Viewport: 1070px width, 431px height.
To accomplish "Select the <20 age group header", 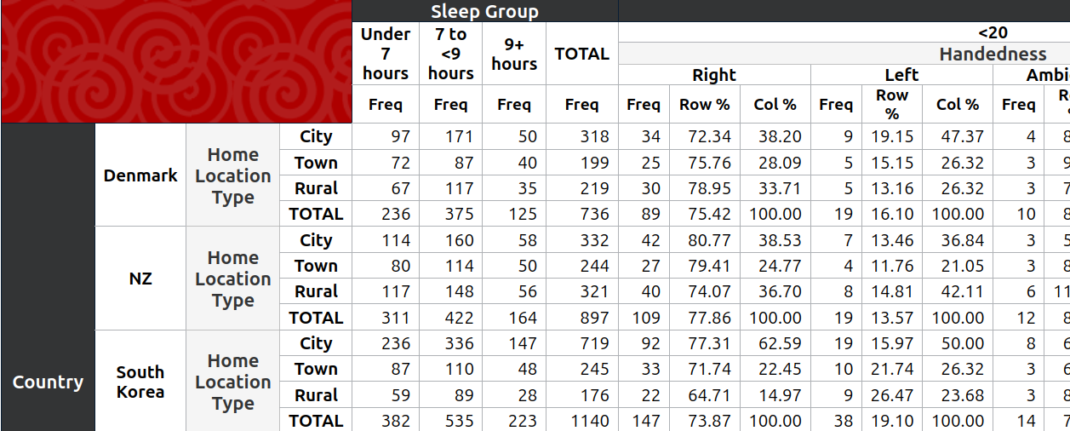I will point(993,32).
